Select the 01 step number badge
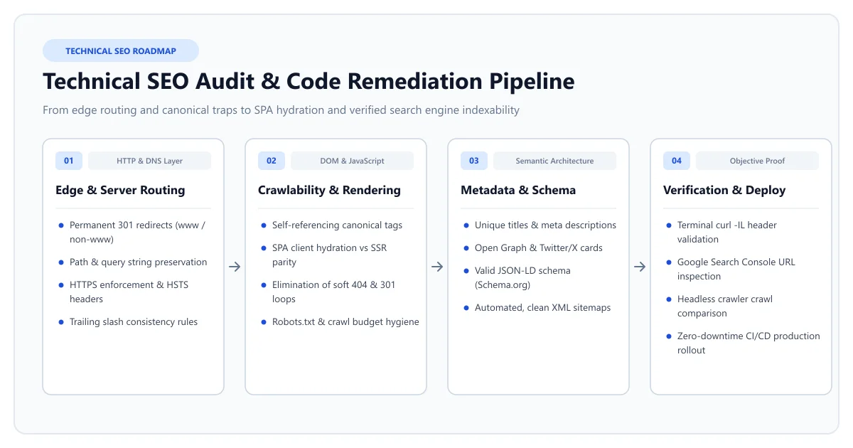This screenshot has height=448, width=853. tap(69, 161)
